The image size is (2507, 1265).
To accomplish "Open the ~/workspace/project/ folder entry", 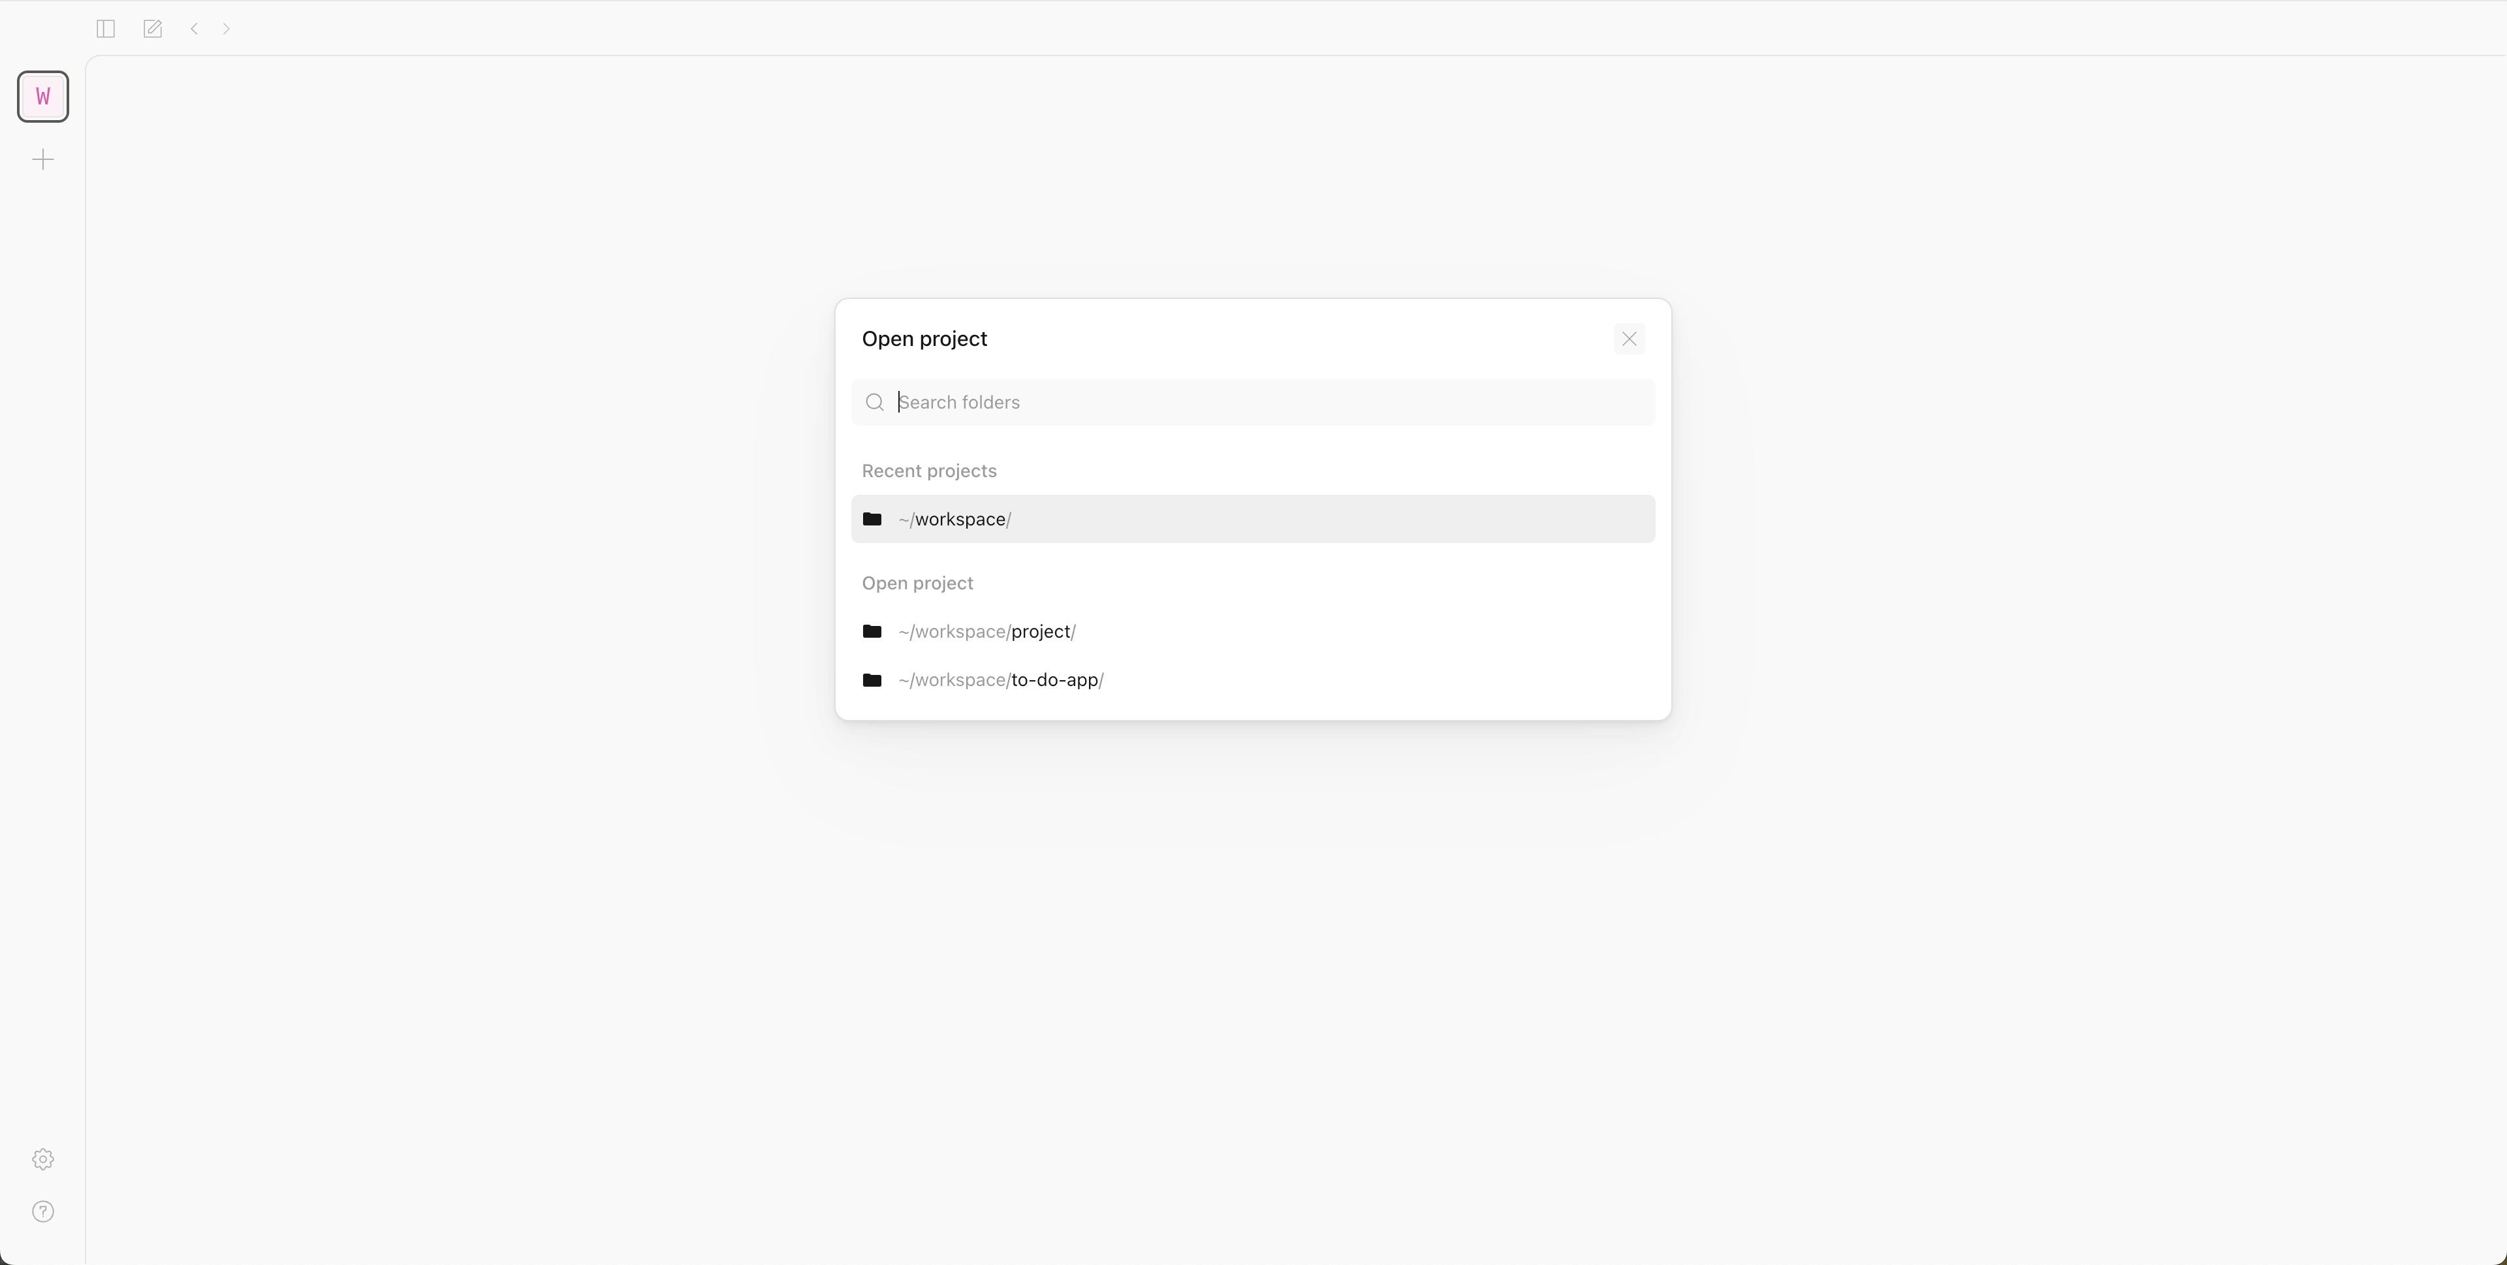I will [x=987, y=631].
